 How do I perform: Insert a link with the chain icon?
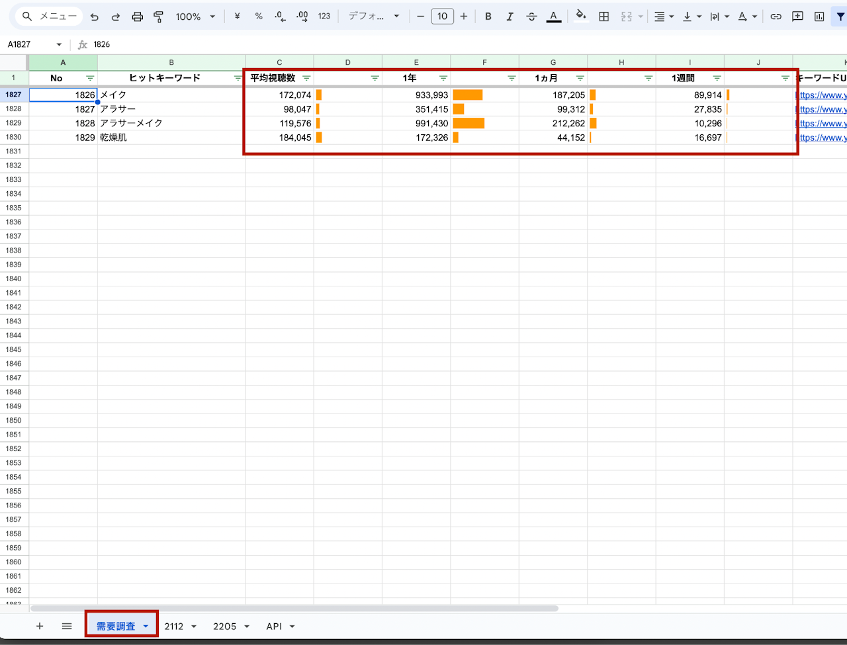[x=776, y=17]
